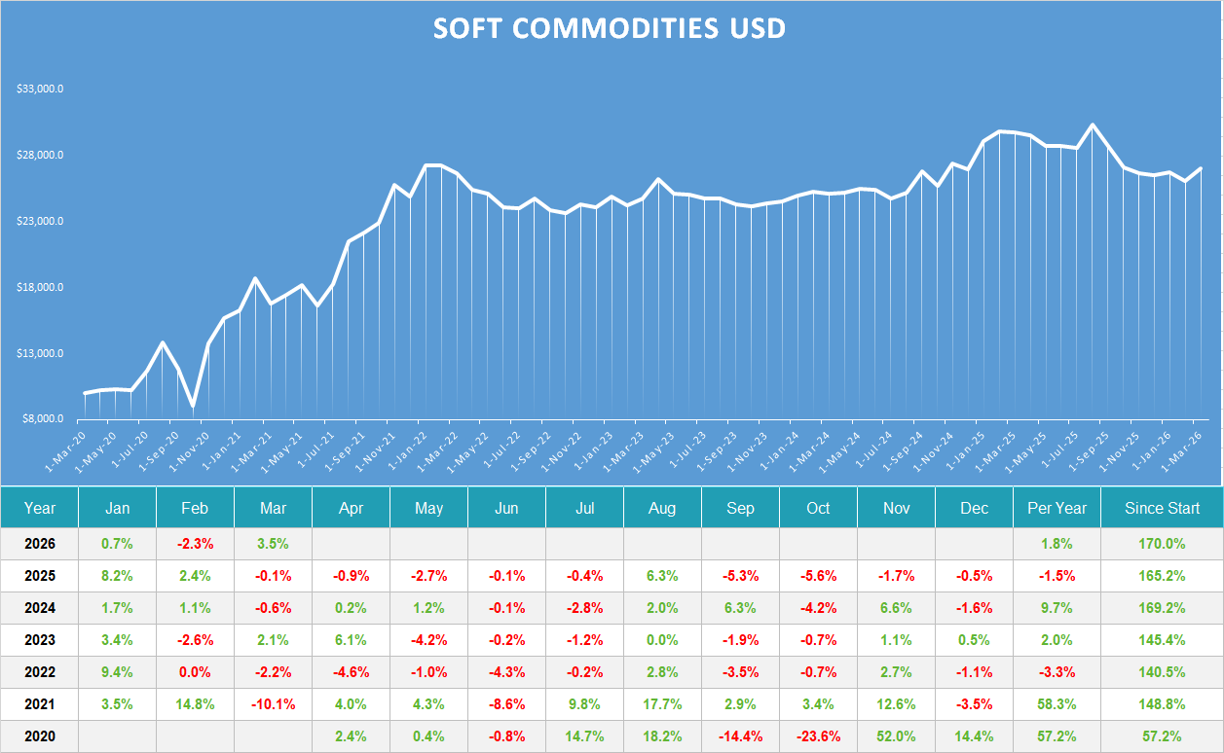Select the Jan column header
This screenshot has width=1224, height=753.
(x=118, y=508)
